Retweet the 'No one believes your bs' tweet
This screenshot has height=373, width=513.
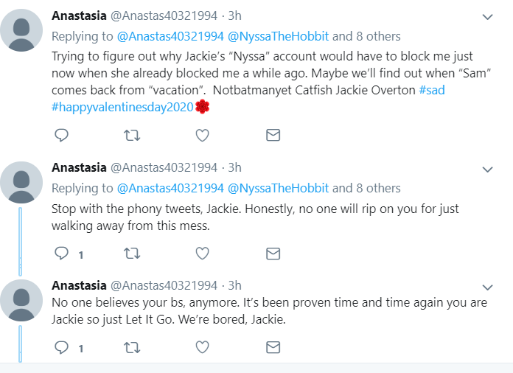(132, 347)
